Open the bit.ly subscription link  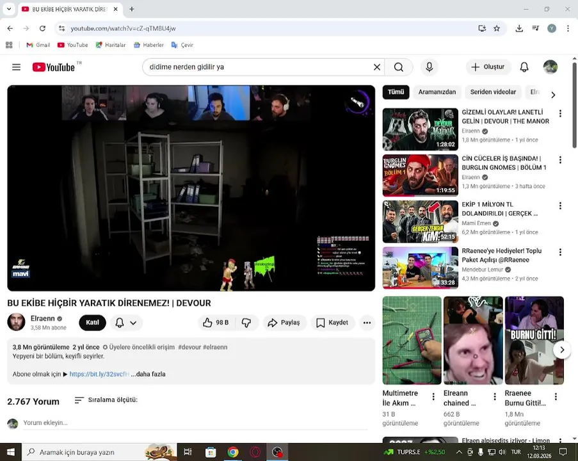pyautogui.click(x=99, y=374)
